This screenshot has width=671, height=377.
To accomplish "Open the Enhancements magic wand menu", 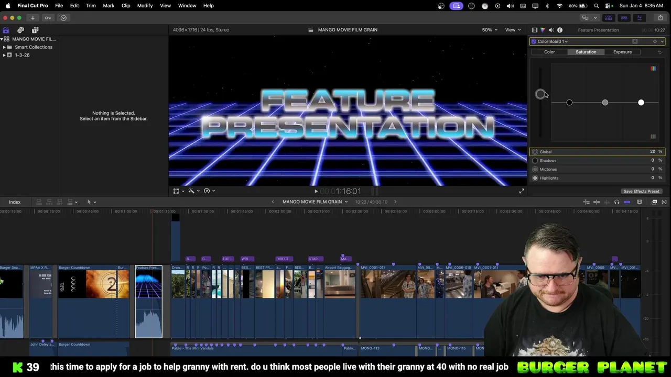I will pyautogui.click(x=193, y=191).
